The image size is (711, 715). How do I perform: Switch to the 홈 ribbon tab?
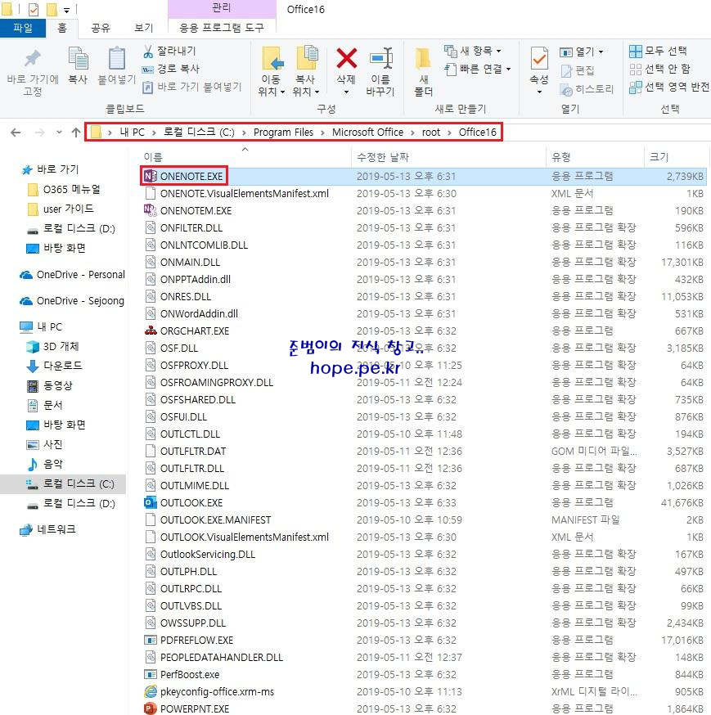(x=62, y=28)
